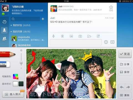Tap the own profile avatar
The height and width of the screenshot is (100, 133).
pyautogui.click(x=5, y=8)
